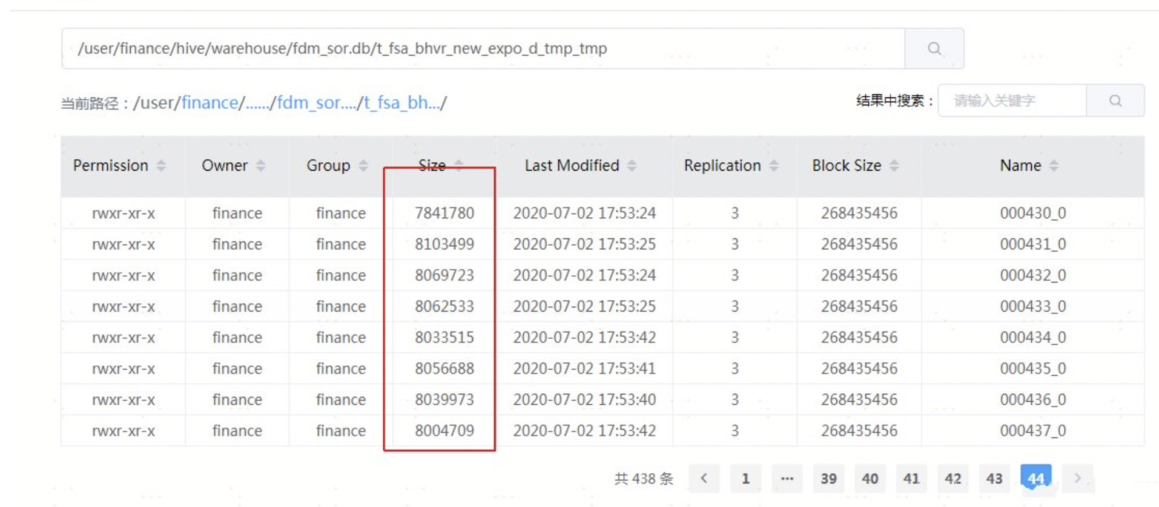Image resolution: width=1159 pixels, height=507 pixels.
Task: Go to previous page arrow
Action: click(x=704, y=479)
